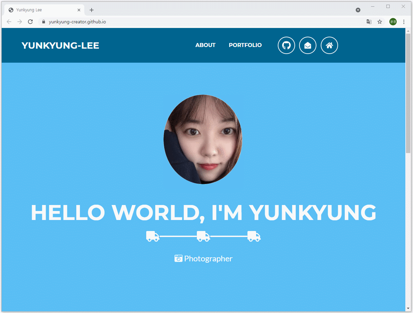
Task: Click the Chrome profile avatar icon
Action: tap(393, 22)
